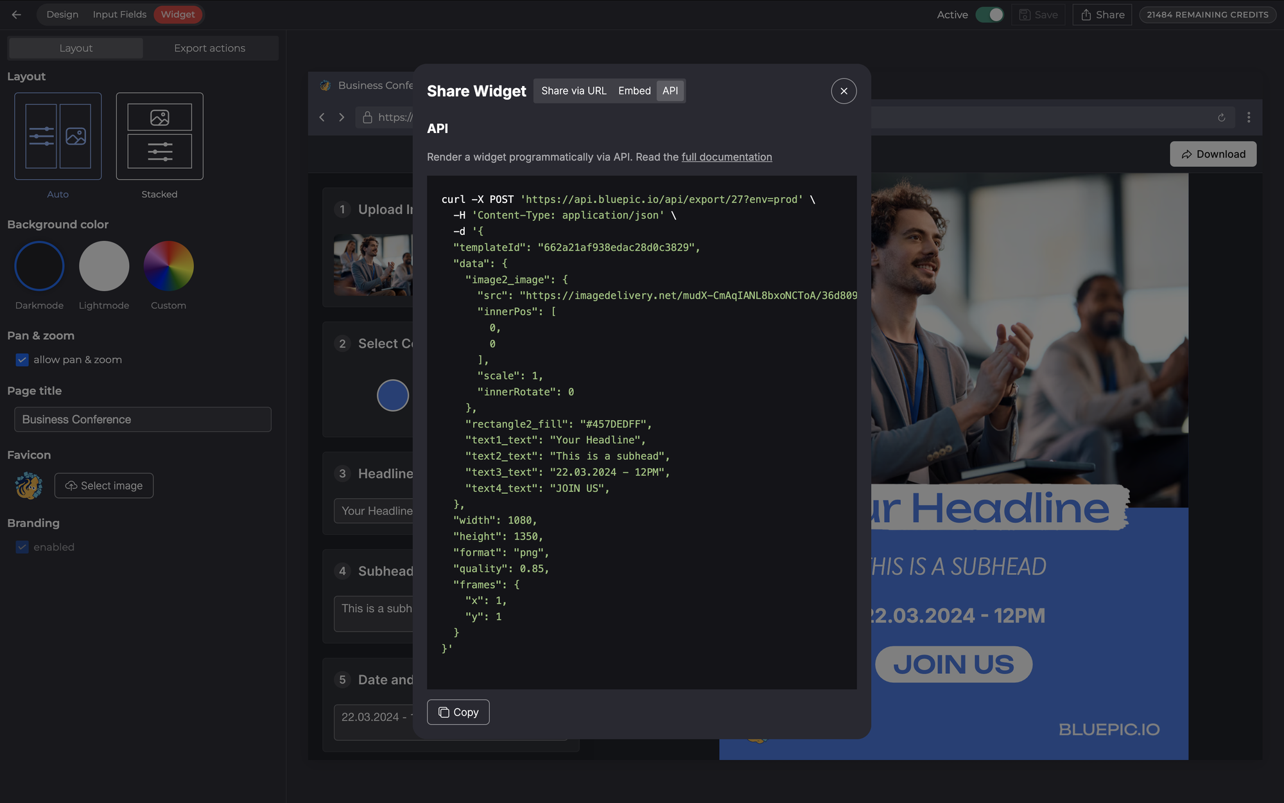Click Select image for favicon
The height and width of the screenshot is (803, 1284).
point(104,486)
